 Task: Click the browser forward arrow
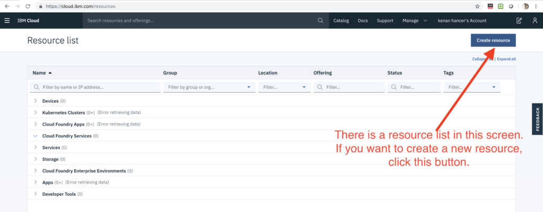pos(17,6)
